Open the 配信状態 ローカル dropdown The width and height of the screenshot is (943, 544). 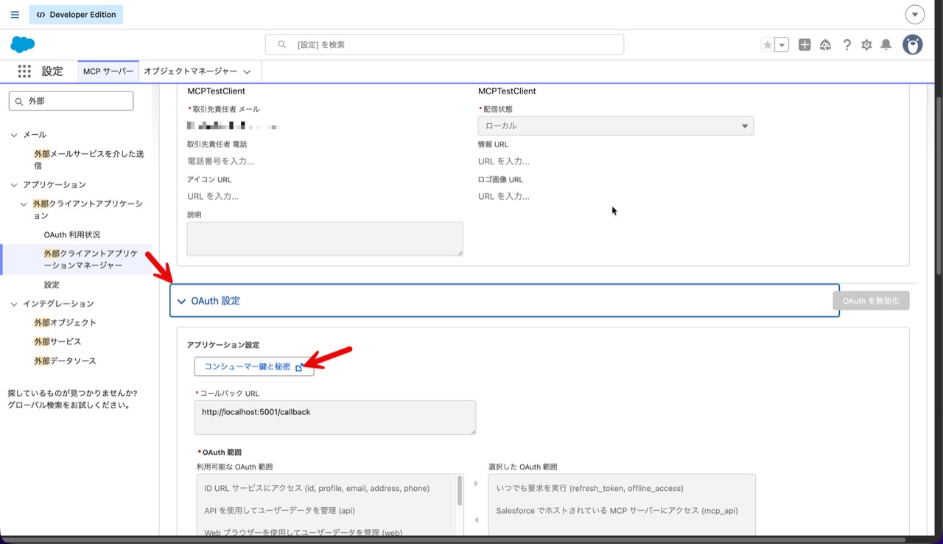point(615,126)
